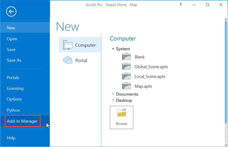This screenshot has height=147, width=228.
Task: Click the Local_Scene.aptx template icon
Action: [x=126, y=76]
